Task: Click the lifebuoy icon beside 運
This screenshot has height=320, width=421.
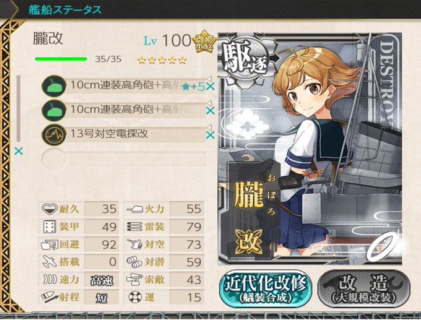Action: point(135,297)
